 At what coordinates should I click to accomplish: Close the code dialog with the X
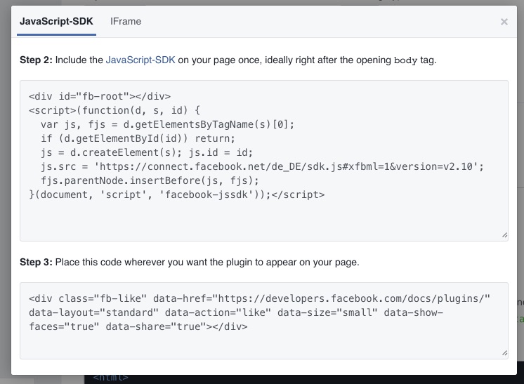504,22
